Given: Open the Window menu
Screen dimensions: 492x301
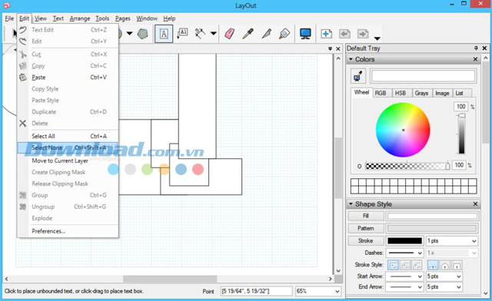Looking at the screenshot, I should coord(147,18).
